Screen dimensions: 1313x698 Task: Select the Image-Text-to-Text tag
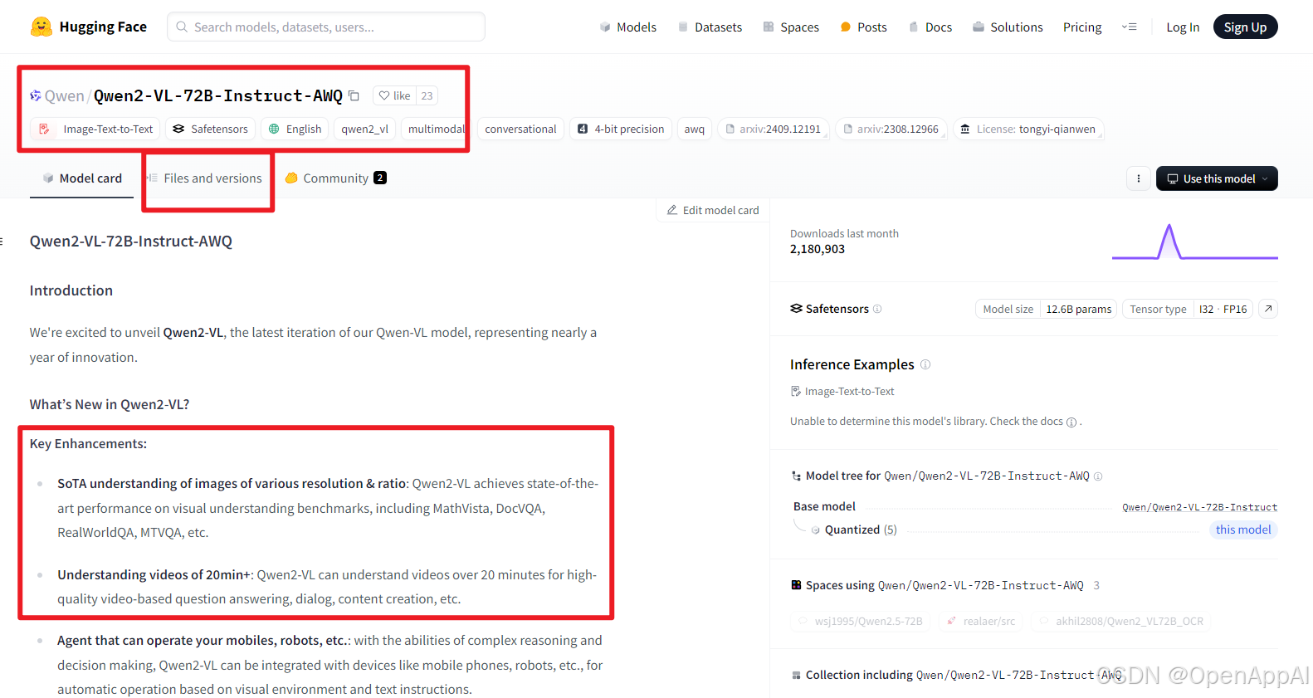click(95, 129)
